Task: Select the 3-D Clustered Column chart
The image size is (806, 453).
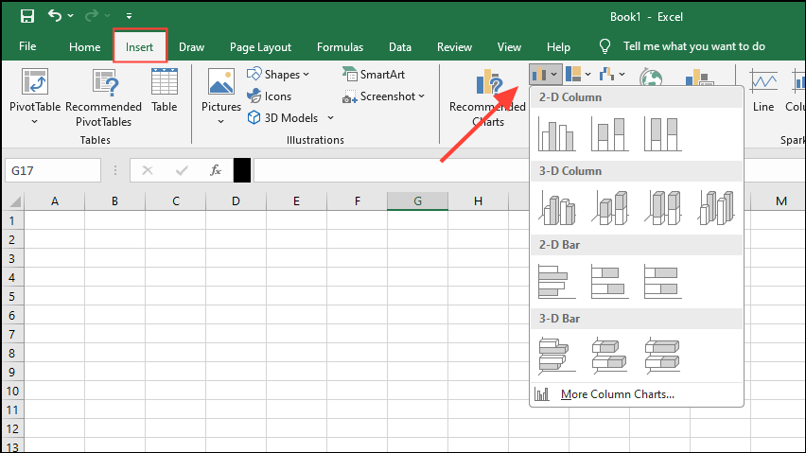Action: (557, 207)
